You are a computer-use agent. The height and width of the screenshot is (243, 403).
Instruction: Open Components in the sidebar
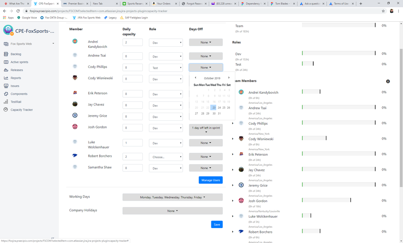point(19,94)
